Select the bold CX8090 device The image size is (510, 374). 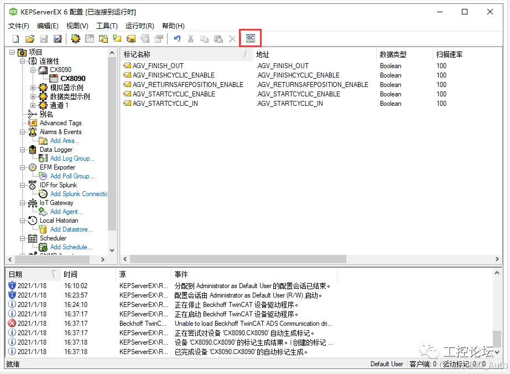tap(73, 79)
